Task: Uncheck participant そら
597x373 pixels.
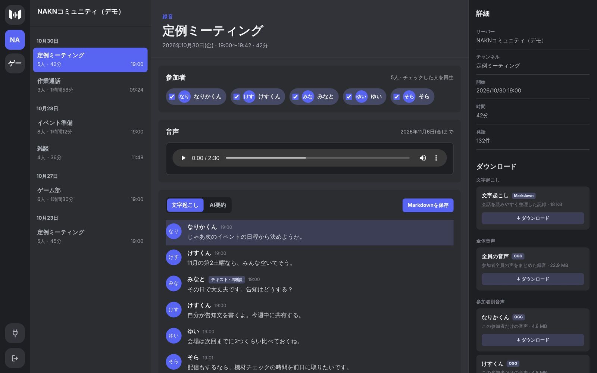Action: pos(397,97)
